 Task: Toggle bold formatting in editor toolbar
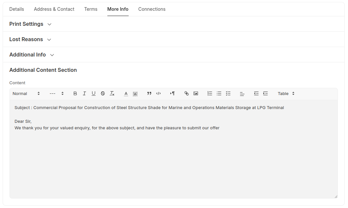point(75,93)
